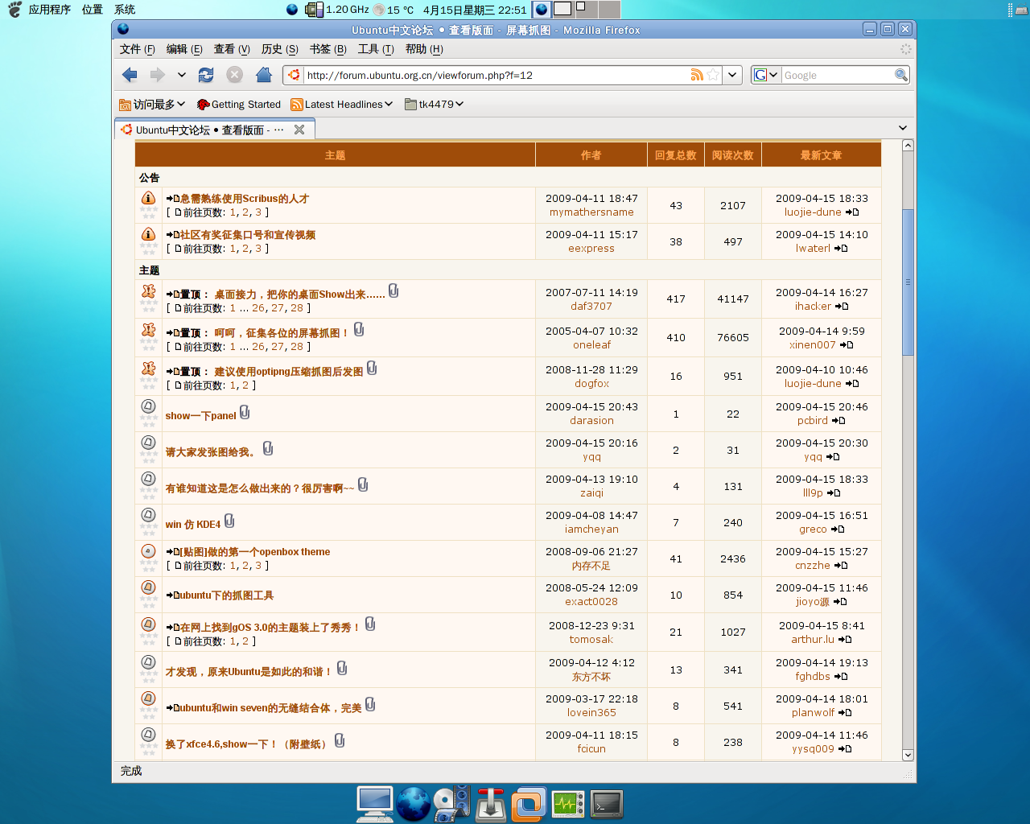Jump to latest post by lwaterl
1030x824 pixels.
click(x=841, y=249)
